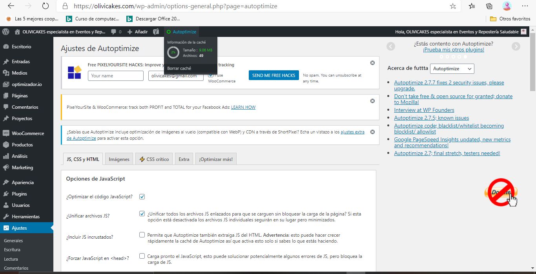Open Ajustes in the sidebar menu
The image size is (536, 274).
pos(27,228)
